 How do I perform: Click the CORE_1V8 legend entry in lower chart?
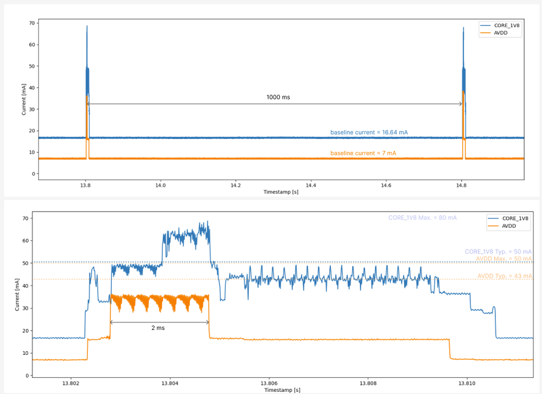(x=508, y=218)
